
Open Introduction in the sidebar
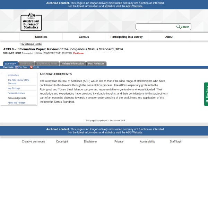(x=13, y=75)
